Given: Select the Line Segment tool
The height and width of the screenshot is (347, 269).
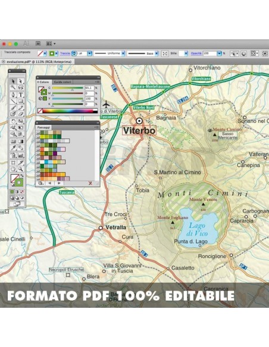Looking at the screenshot, I should click(x=13, y=102).
